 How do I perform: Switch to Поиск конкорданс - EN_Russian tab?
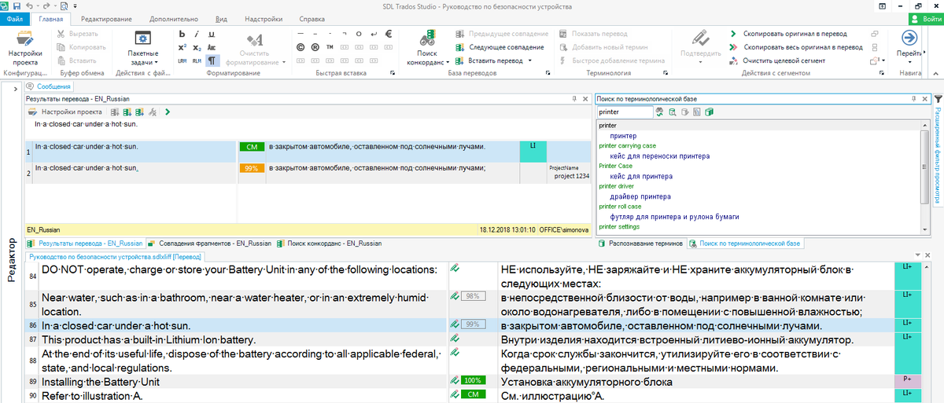coord(328,244)
